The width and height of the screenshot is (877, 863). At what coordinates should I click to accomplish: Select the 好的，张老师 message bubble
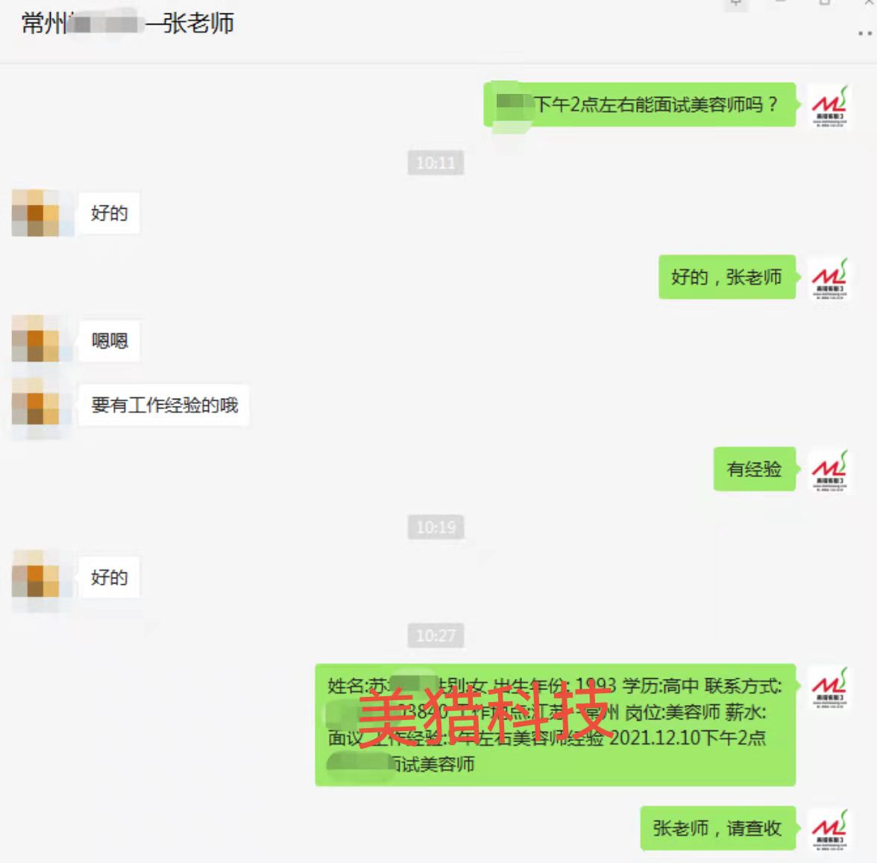coord(727,276)
